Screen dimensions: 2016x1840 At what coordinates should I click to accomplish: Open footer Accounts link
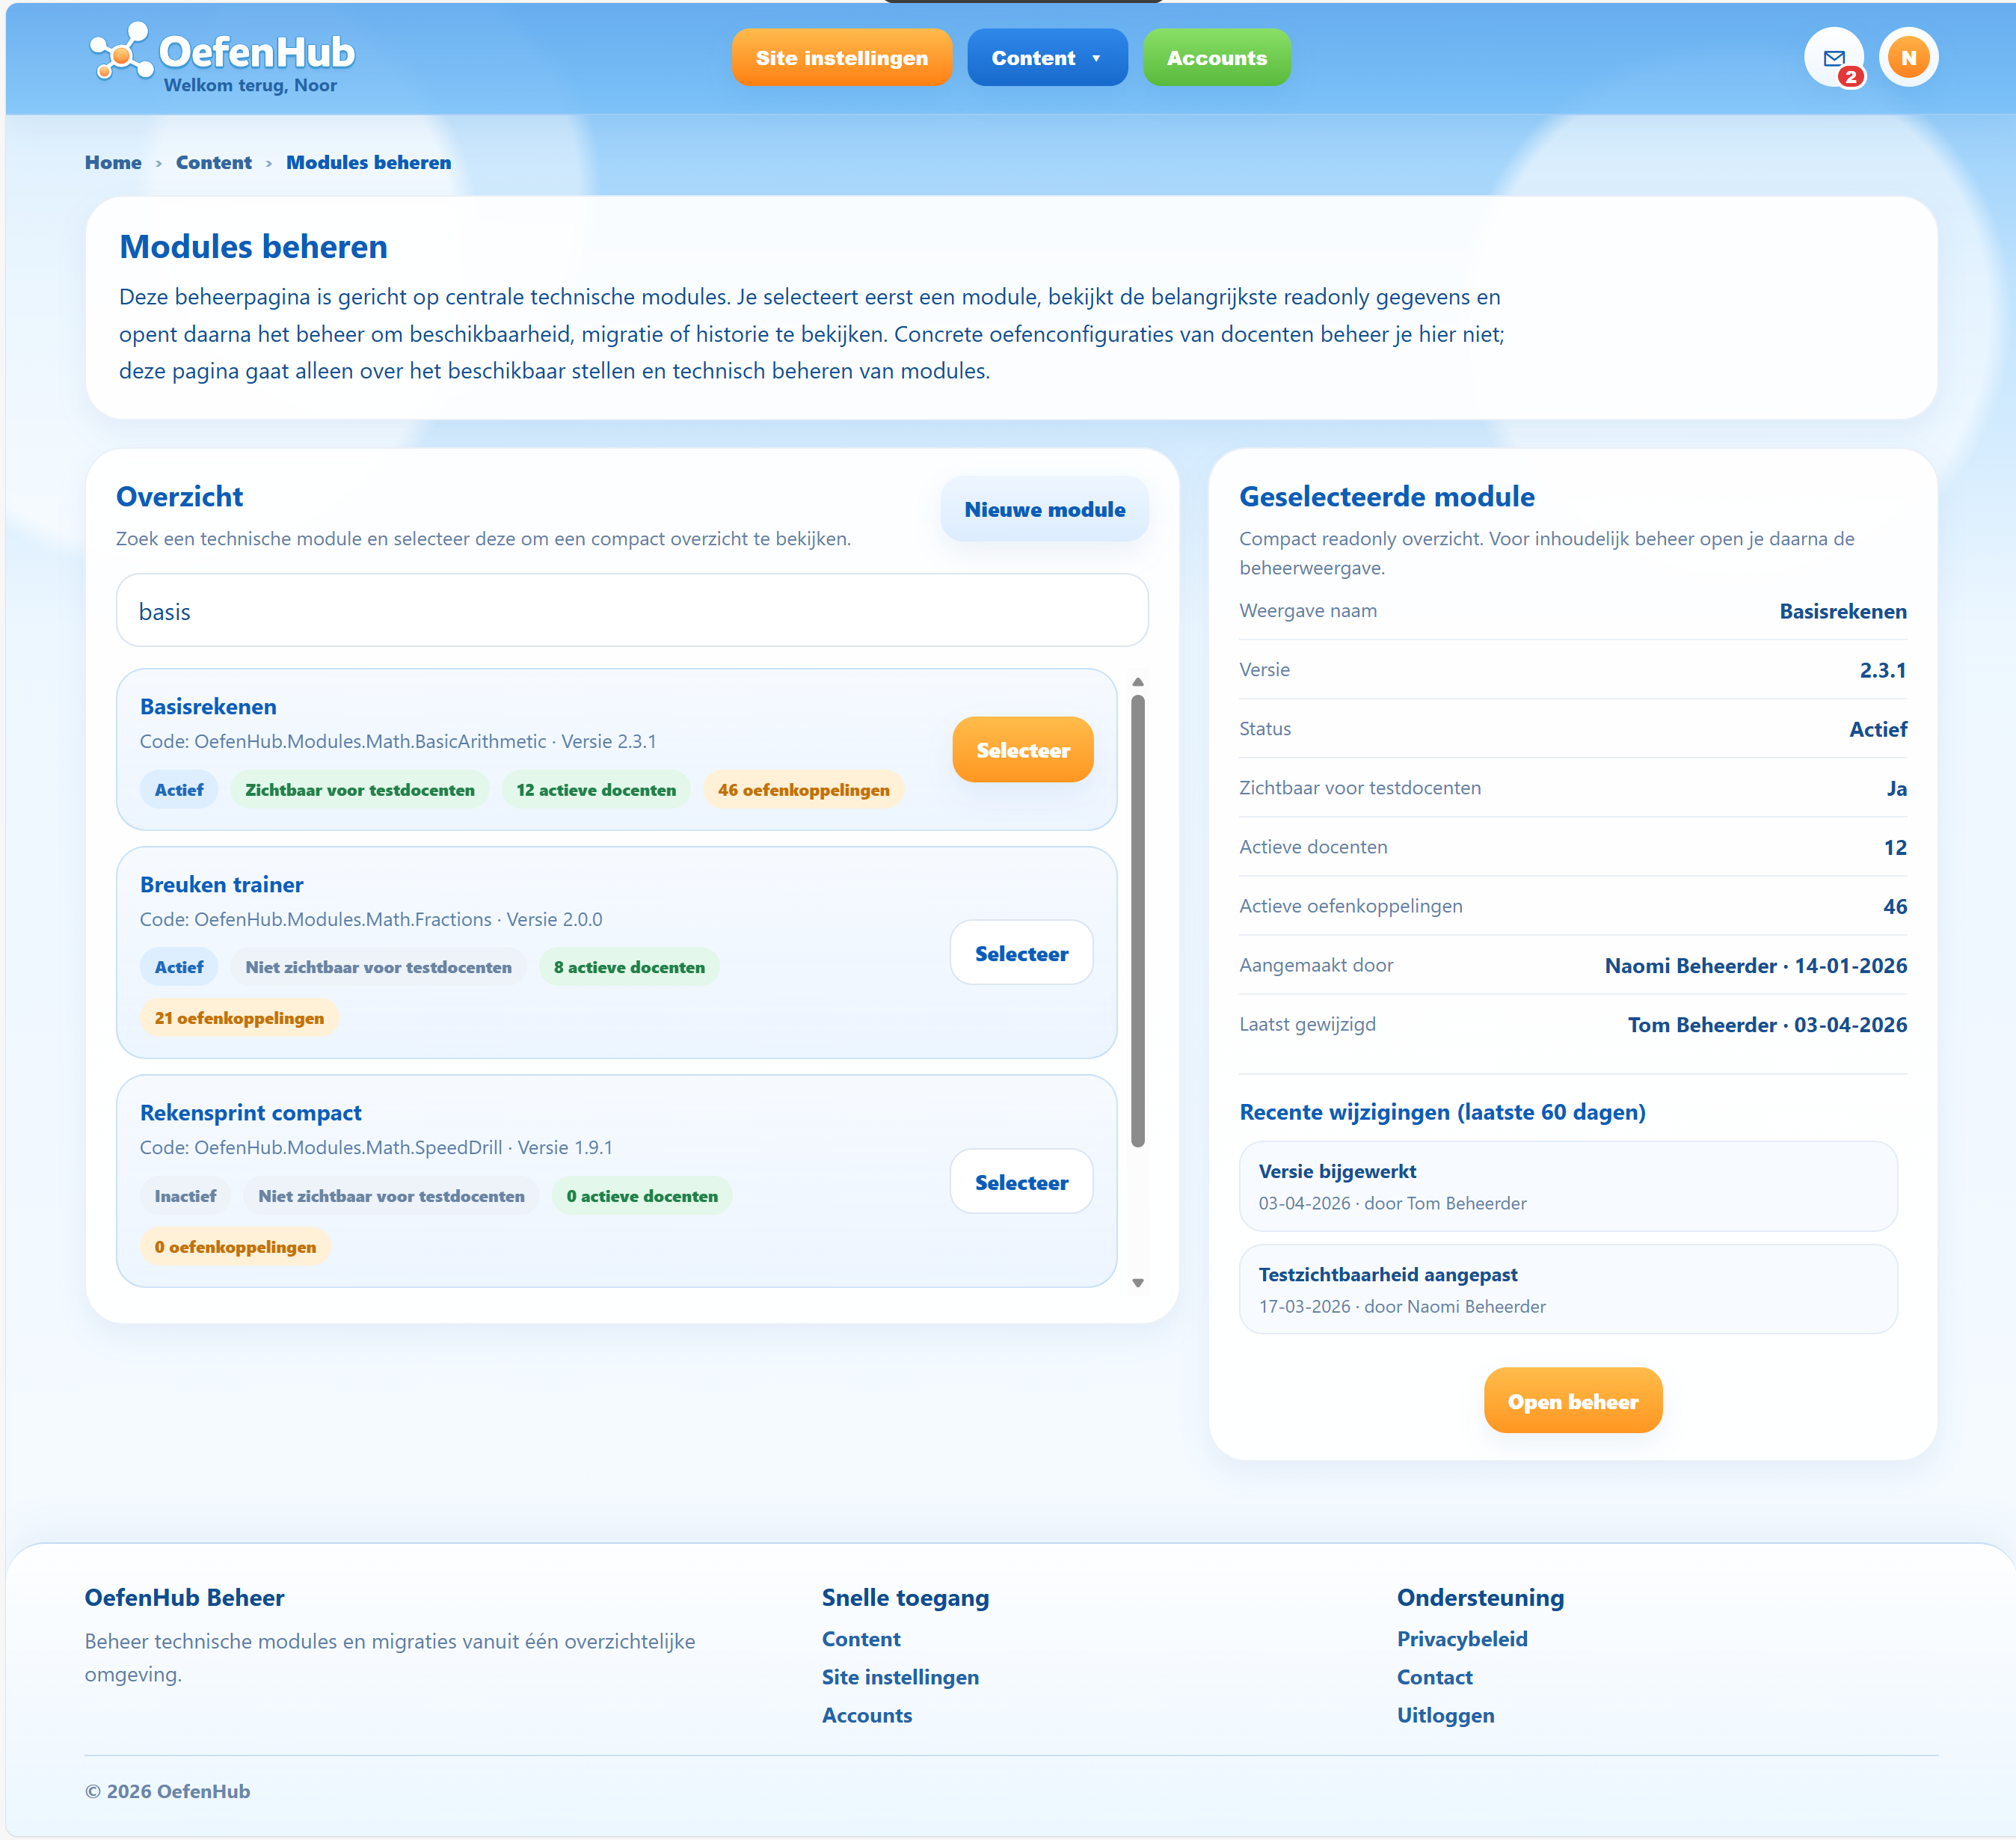[867, 1715]
